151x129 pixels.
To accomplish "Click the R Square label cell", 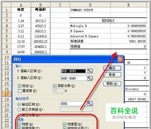I will pyautogui.click(x=90, y=31).
